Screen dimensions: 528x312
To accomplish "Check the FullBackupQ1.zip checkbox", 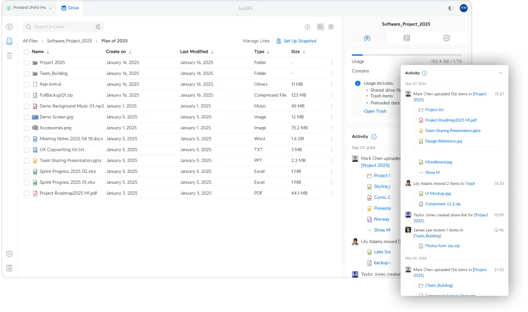I will pos(27,95).
